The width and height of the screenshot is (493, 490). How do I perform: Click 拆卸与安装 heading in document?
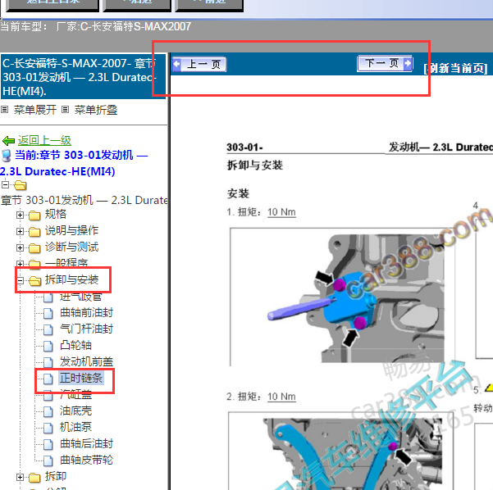255,166
